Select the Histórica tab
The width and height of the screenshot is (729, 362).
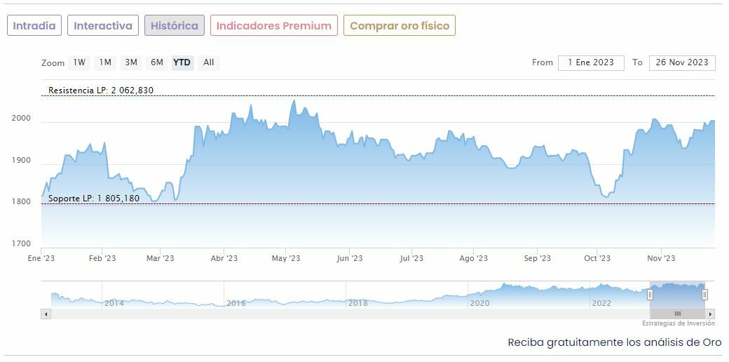click(x=175, y=26)
